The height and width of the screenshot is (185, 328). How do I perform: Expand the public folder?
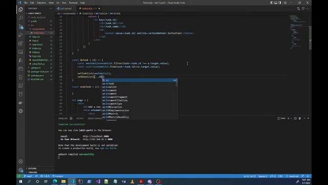[39, 21]
